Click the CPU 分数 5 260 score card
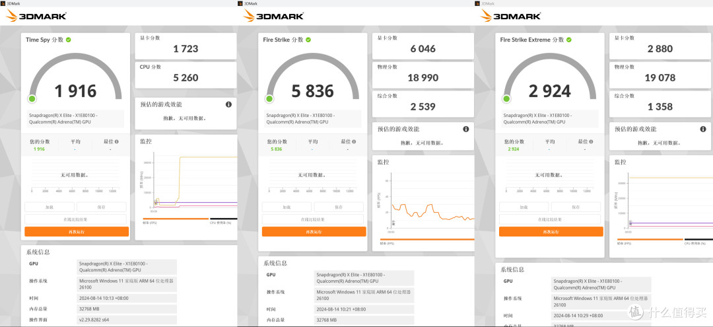Screen dimensions: 713x327 (x=186, y=75)
